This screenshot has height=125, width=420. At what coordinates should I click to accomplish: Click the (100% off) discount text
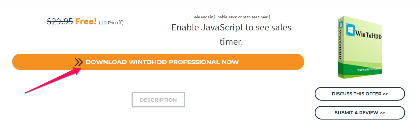click(x=111, y=22)
